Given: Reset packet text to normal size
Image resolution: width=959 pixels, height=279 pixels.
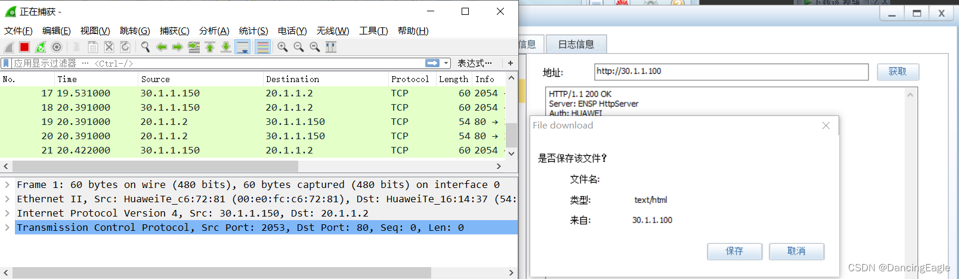Looking at the screenshot, I should coord(315,47).
